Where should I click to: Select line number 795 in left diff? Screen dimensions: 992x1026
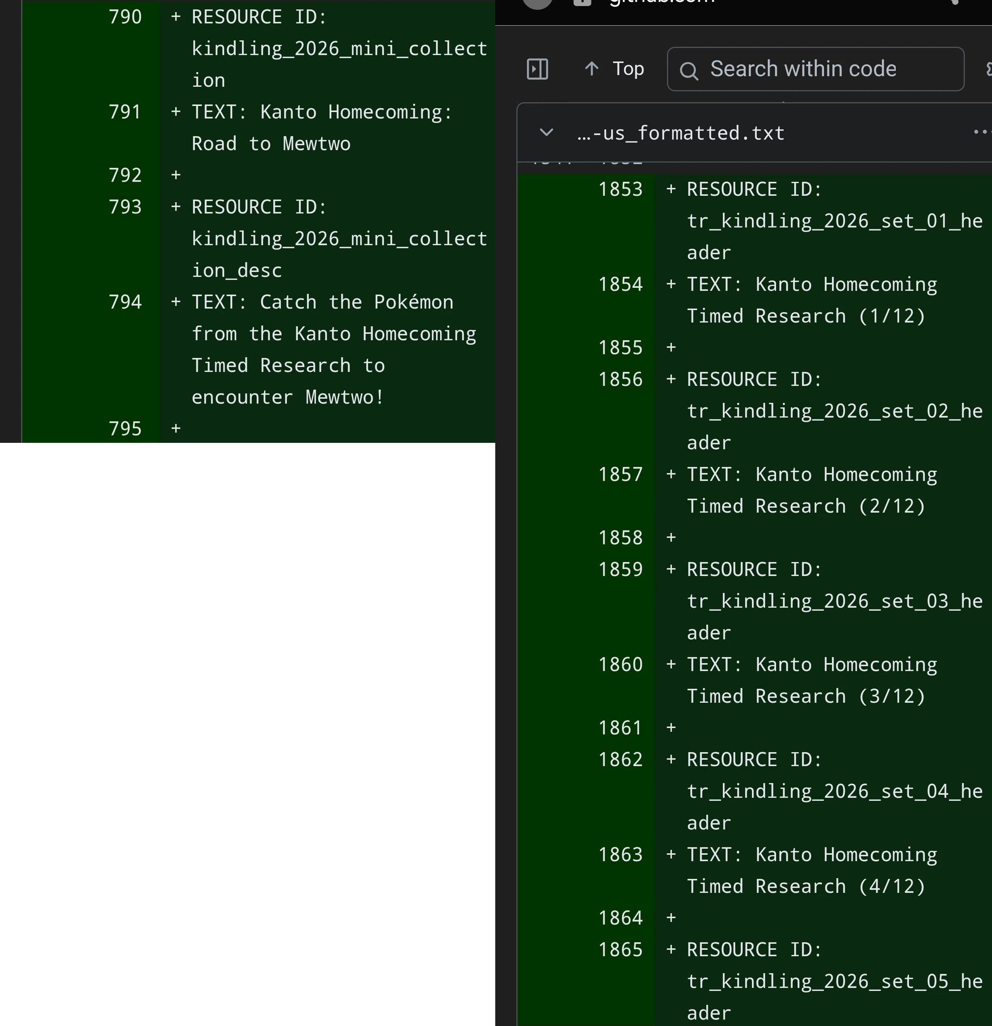[125, 429]
